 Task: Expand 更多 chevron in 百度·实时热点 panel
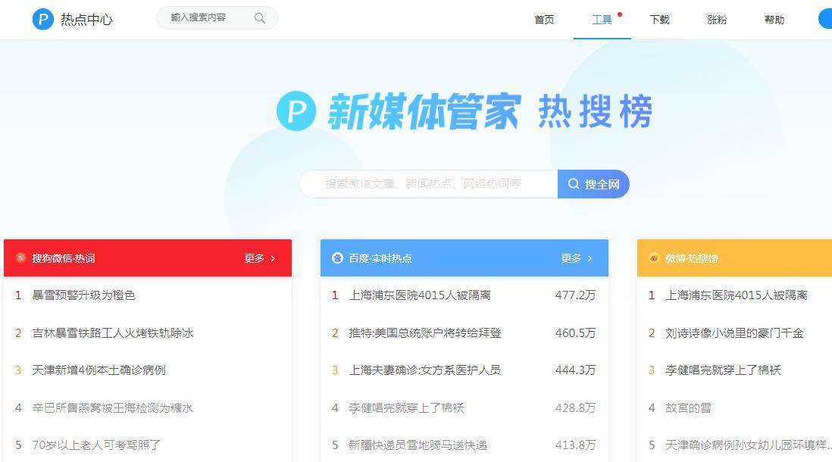coord(590,258)
